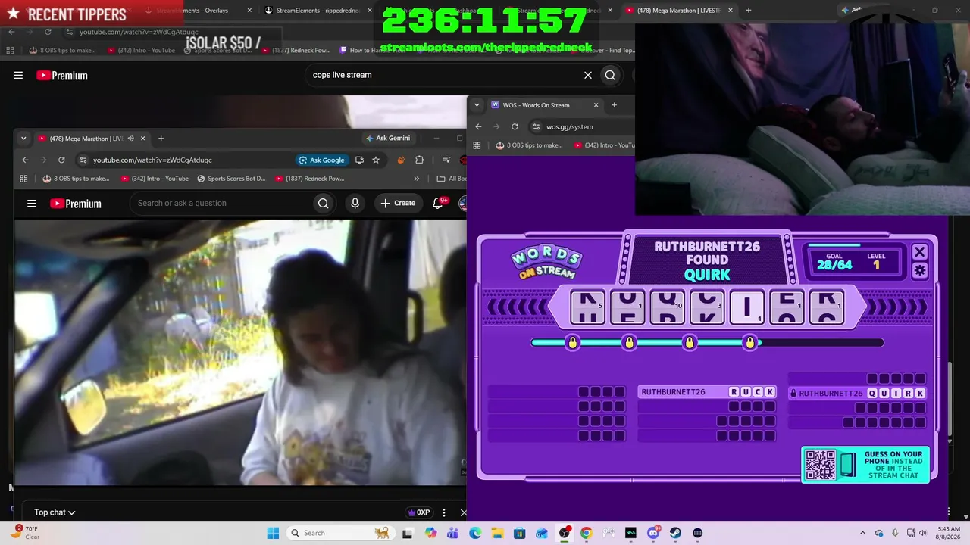Reload the wos.gg page
The image size is (970, 545).
coord(515,126)
